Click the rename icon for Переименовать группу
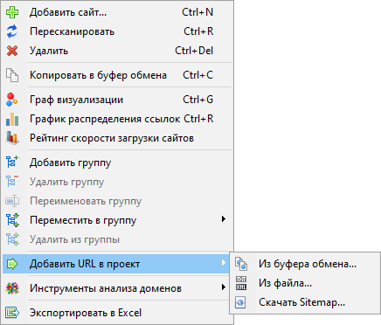The height and width of the screenshot is (325, 381). (x=12, y=201)
